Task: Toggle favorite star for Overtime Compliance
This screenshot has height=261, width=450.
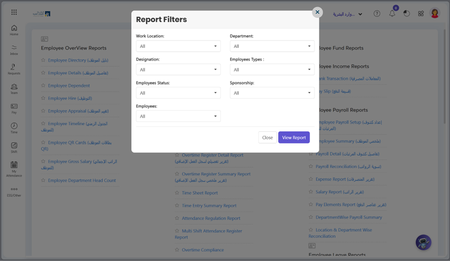Action: [x=177, y=250]
